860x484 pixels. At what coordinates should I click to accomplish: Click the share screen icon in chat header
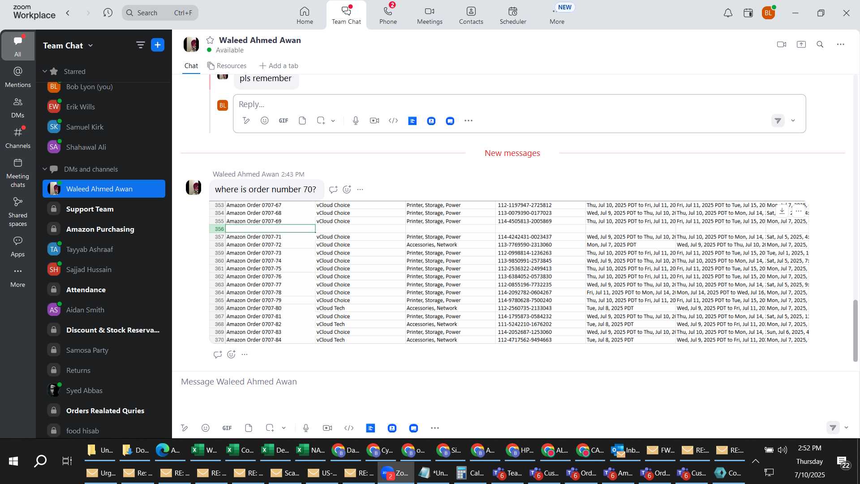click(x=801, y=44)
